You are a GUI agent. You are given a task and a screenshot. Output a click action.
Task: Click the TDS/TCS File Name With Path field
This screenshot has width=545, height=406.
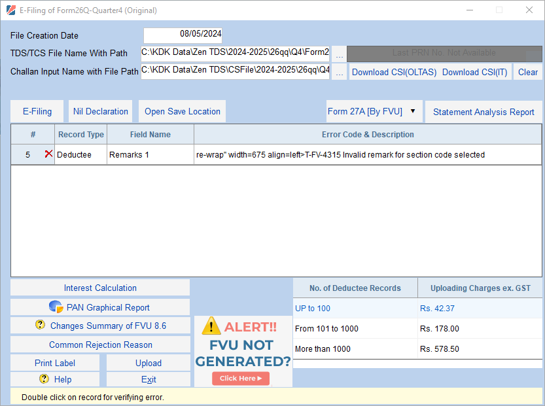pyautogui.click(x=235, y=54)
